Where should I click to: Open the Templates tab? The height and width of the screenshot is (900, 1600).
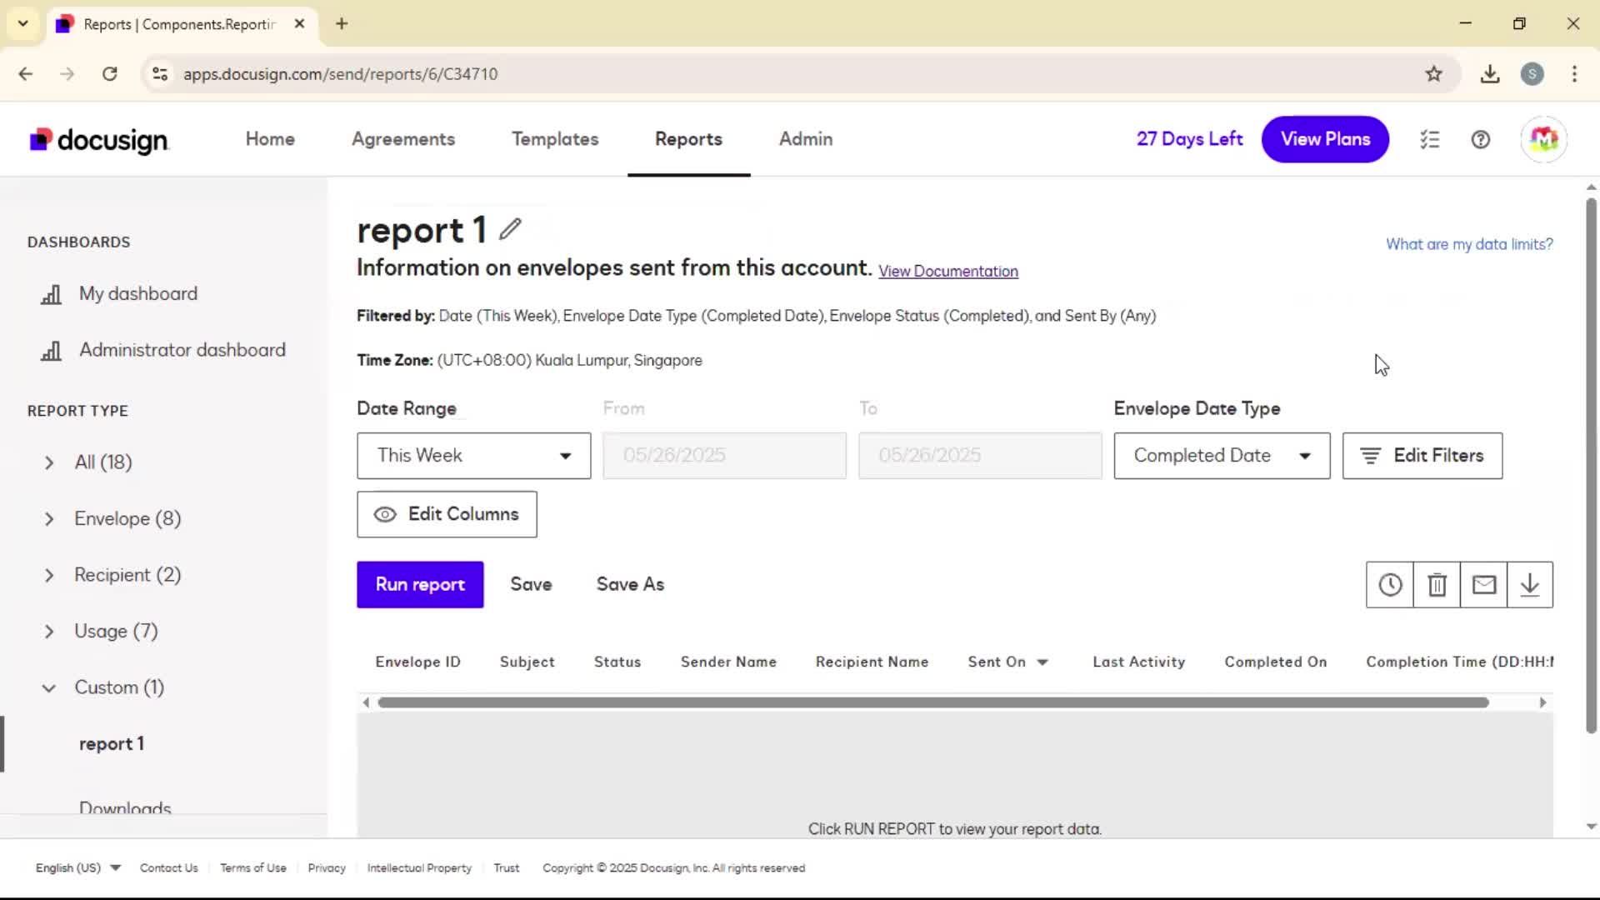[x=555, y=139]
